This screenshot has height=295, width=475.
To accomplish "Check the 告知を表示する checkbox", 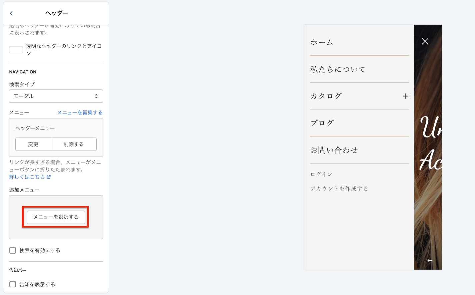I will click(x=13, y=284).
